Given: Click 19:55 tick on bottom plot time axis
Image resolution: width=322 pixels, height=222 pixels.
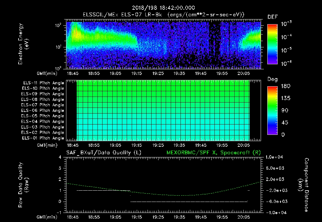Looking at the screenshot, I should [222, 217].
